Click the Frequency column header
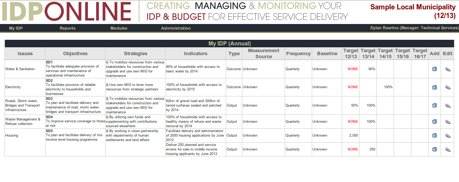Screen dimensions: 459x182 pos(299,54)
